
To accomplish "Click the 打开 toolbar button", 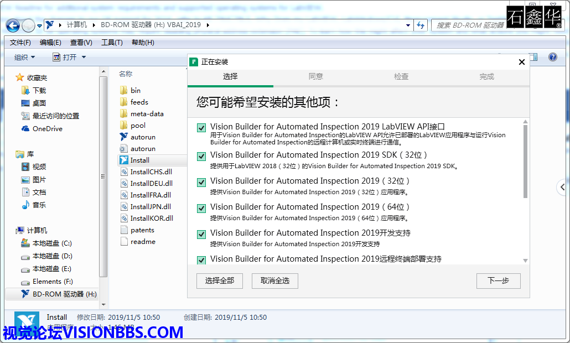I will (x=65, y=57).
